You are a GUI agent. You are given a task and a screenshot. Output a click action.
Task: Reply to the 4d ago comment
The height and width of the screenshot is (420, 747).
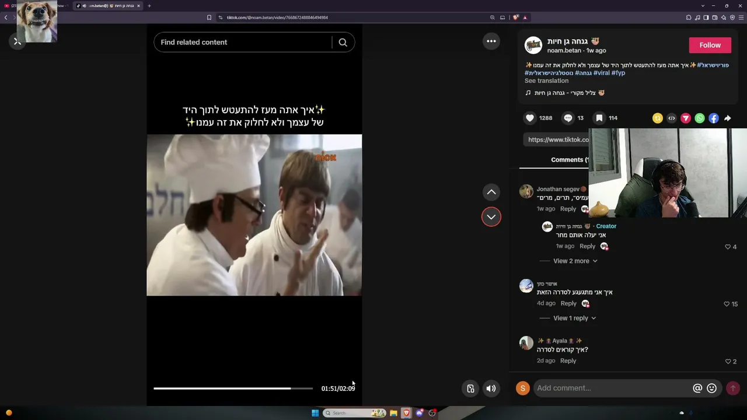click(568, 303)
